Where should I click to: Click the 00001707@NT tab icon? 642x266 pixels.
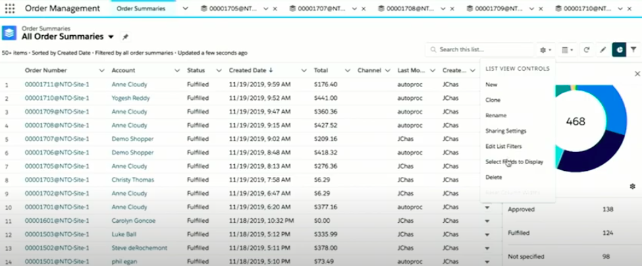(x=292, y=8)
